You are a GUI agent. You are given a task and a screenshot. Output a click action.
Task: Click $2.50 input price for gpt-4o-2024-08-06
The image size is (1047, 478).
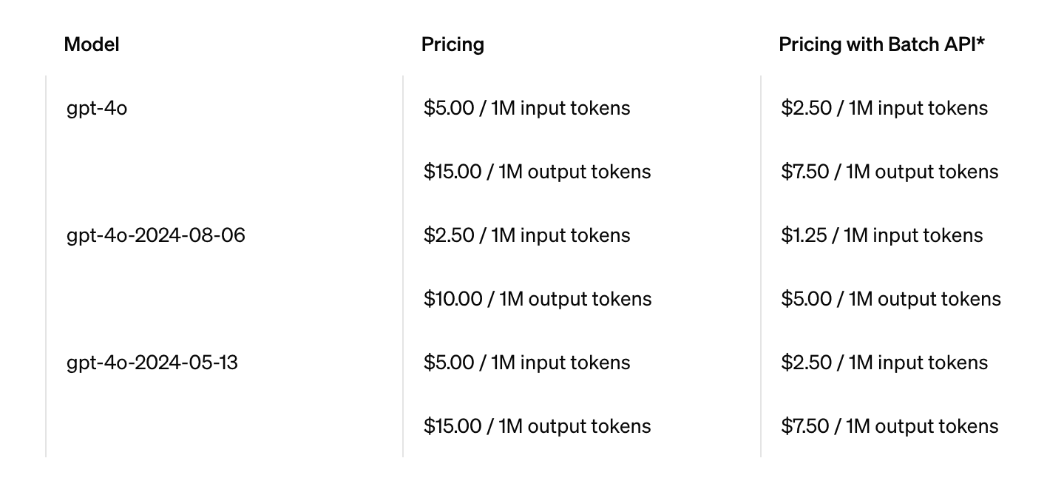(x=527, y=235)
